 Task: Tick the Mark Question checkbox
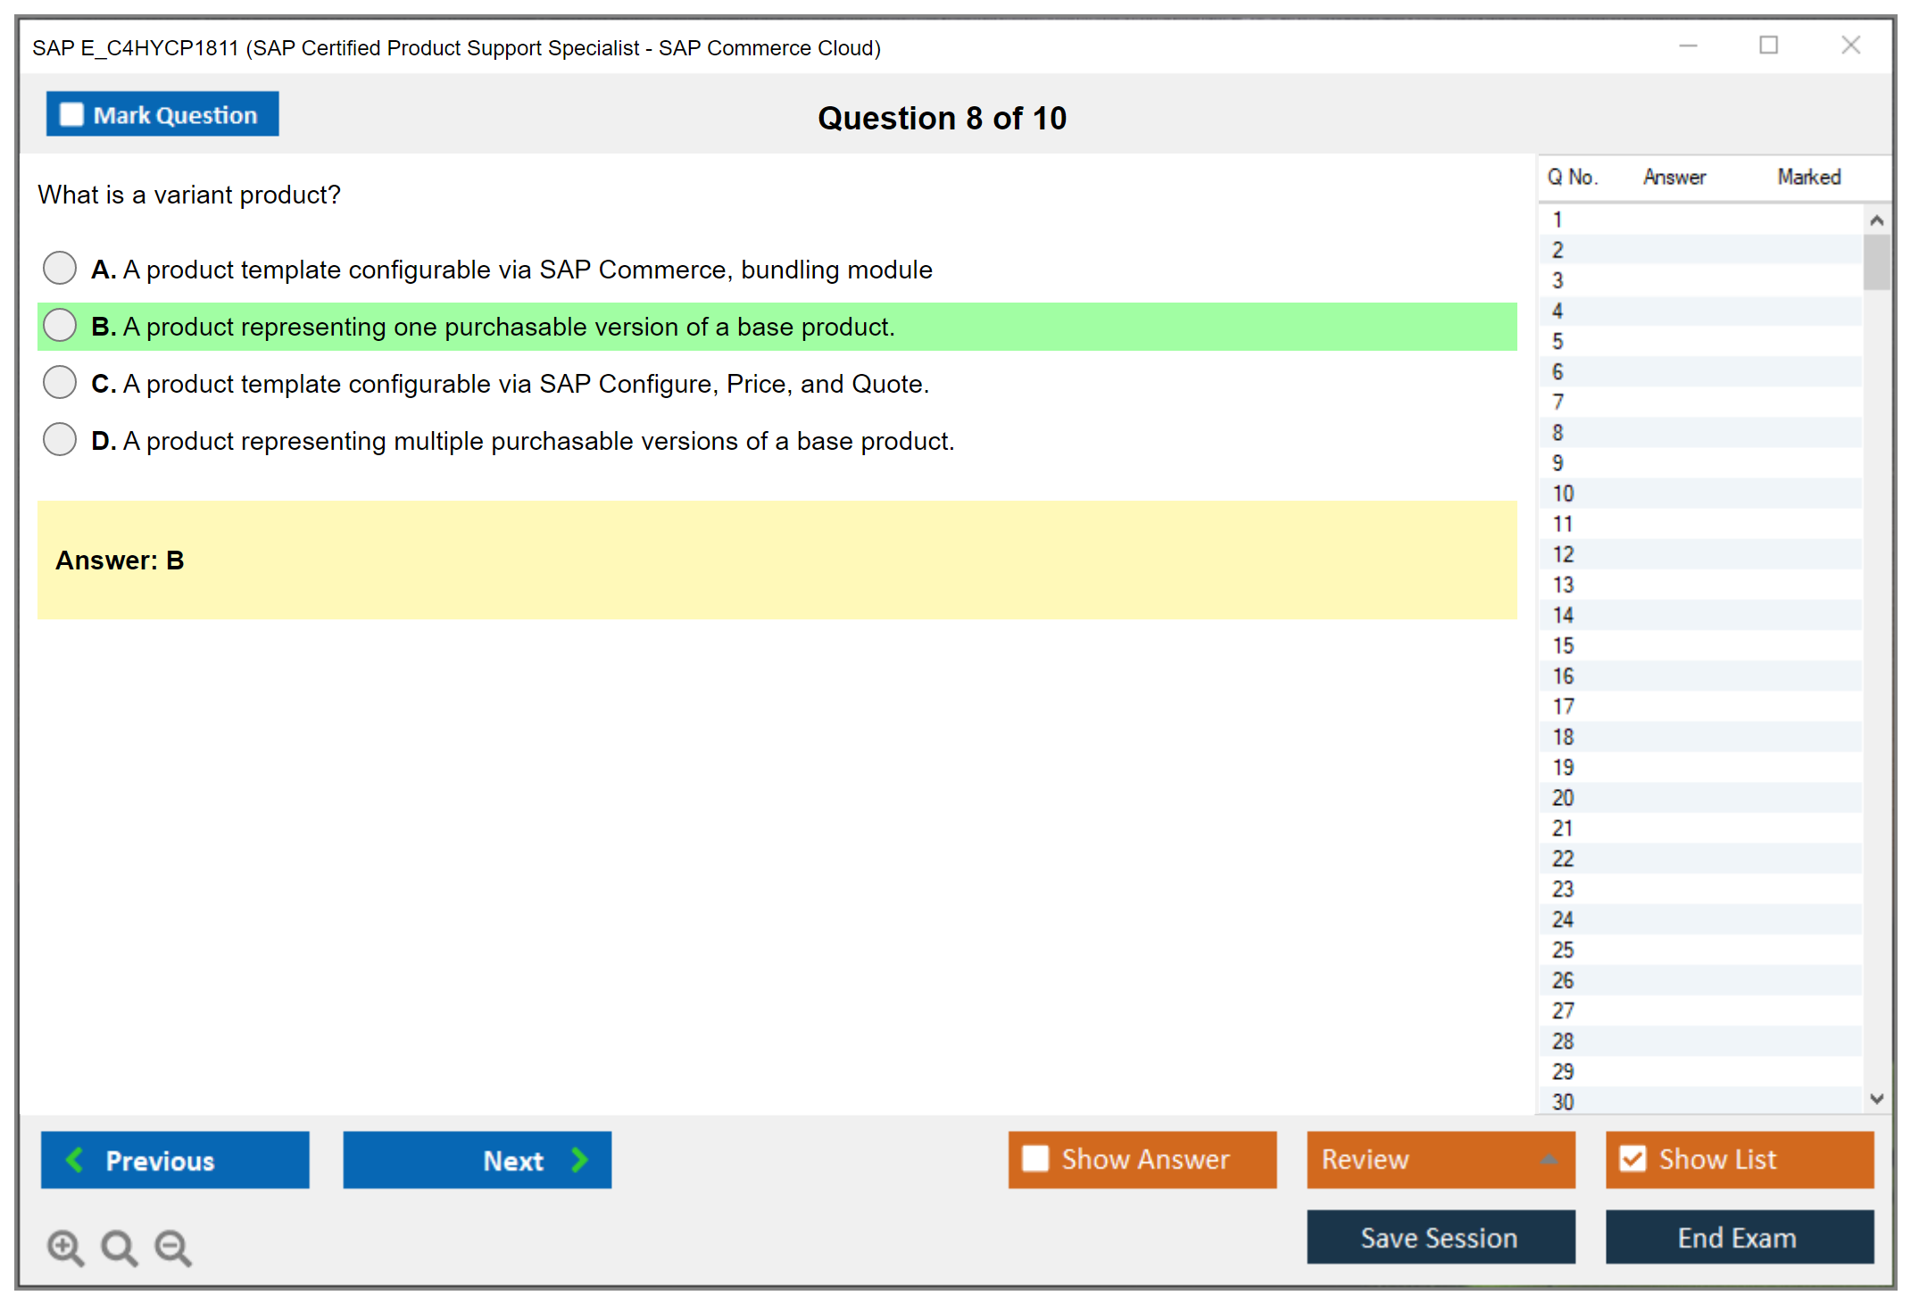[71, 114]
